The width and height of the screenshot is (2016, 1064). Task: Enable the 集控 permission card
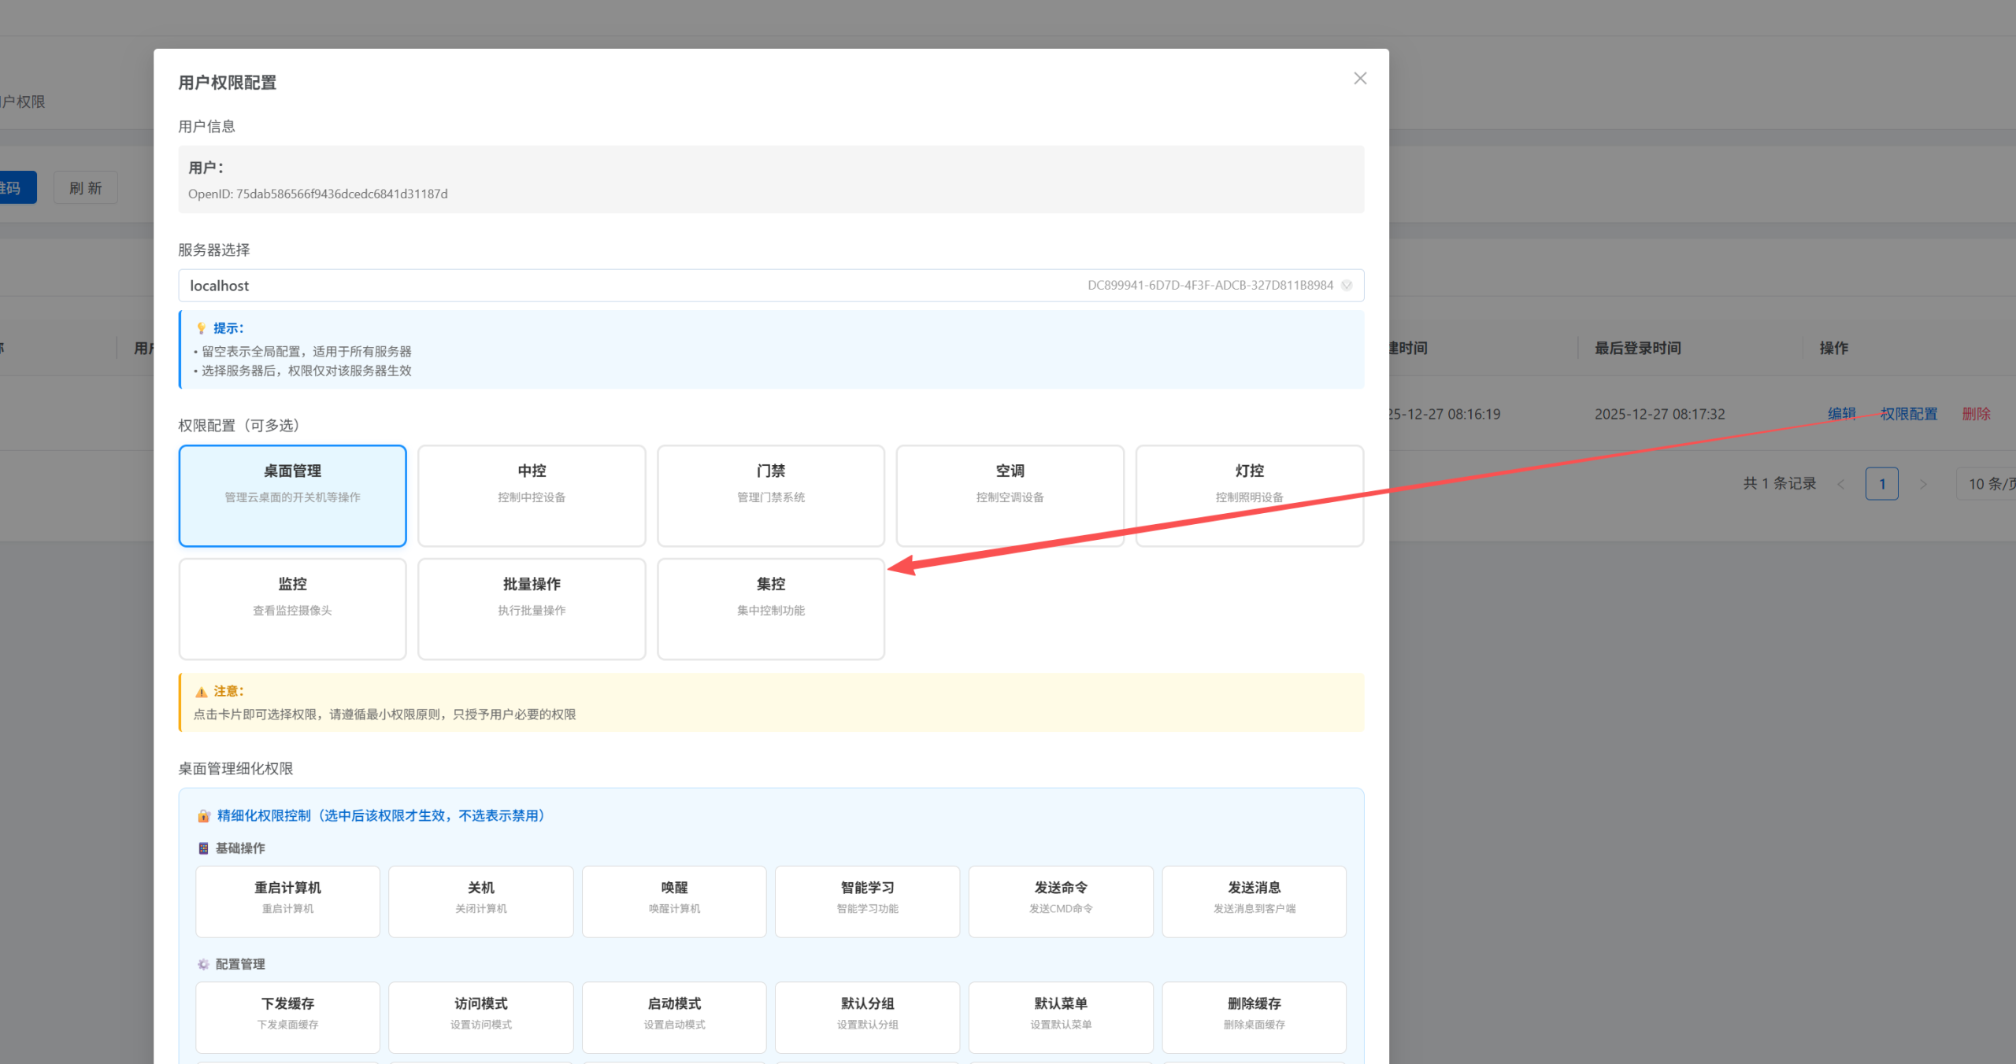(x=770, y=608)
